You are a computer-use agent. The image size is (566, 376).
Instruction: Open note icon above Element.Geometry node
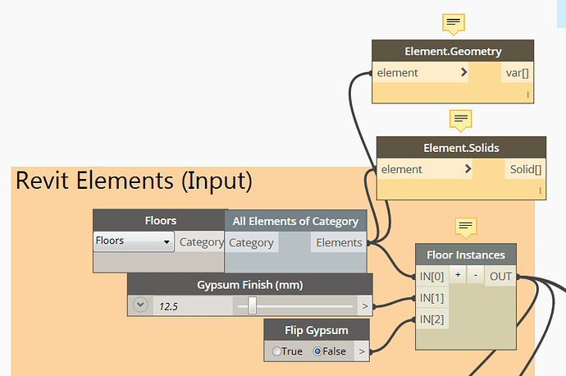coord(454,24)
